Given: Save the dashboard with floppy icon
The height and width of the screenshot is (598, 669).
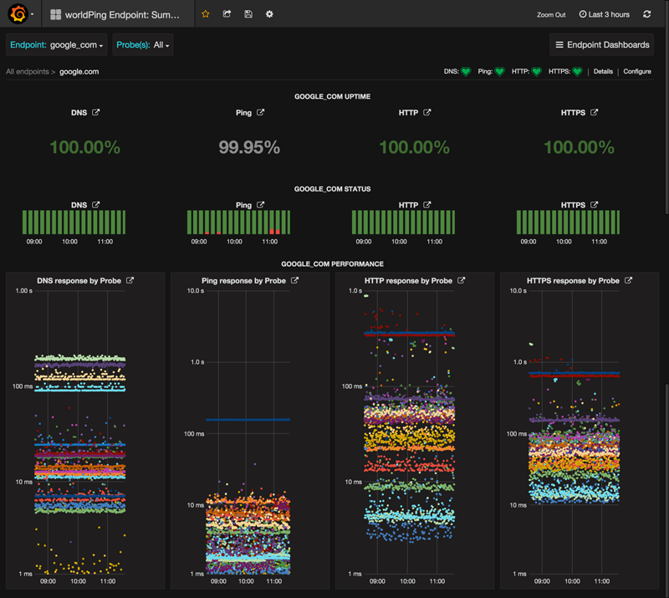Looking at the screenshot, I should 248,14.
